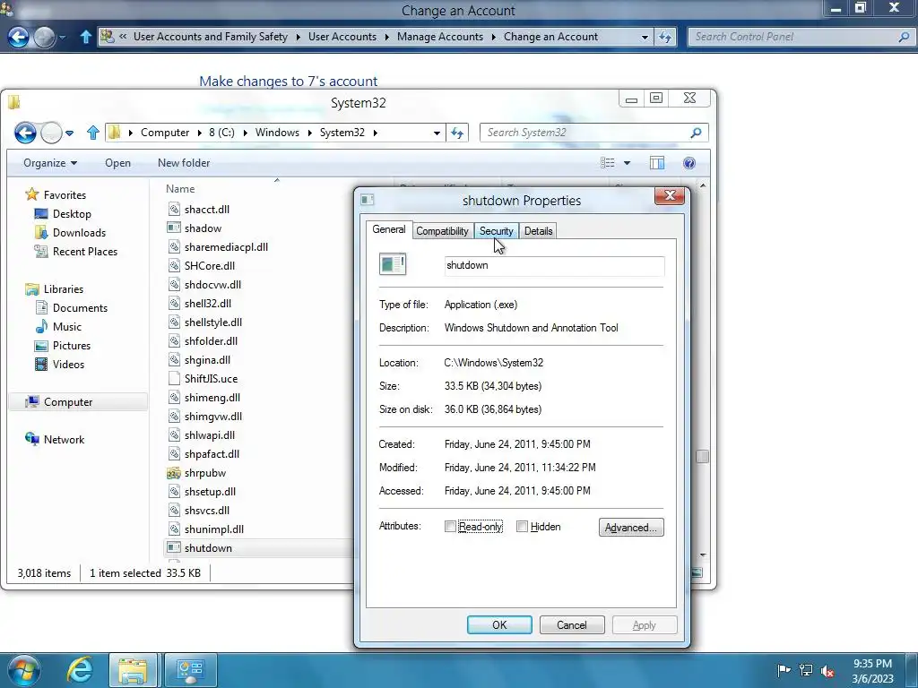Viewport: 918px width, 688px height.
Task: Expand Control Panel address bar dropdown
Action: point(645,37)
